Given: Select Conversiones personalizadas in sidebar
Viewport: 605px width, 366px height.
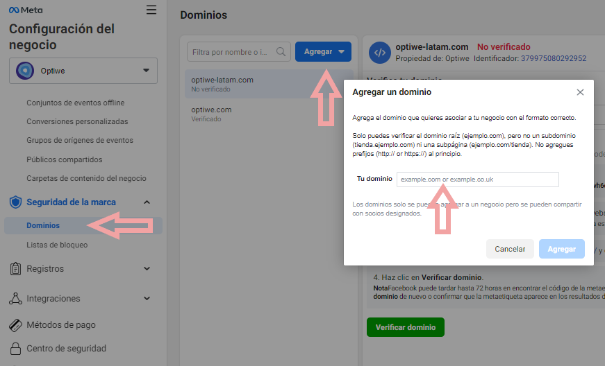Looking at the screenshot, I should click(x=77, y=121).
